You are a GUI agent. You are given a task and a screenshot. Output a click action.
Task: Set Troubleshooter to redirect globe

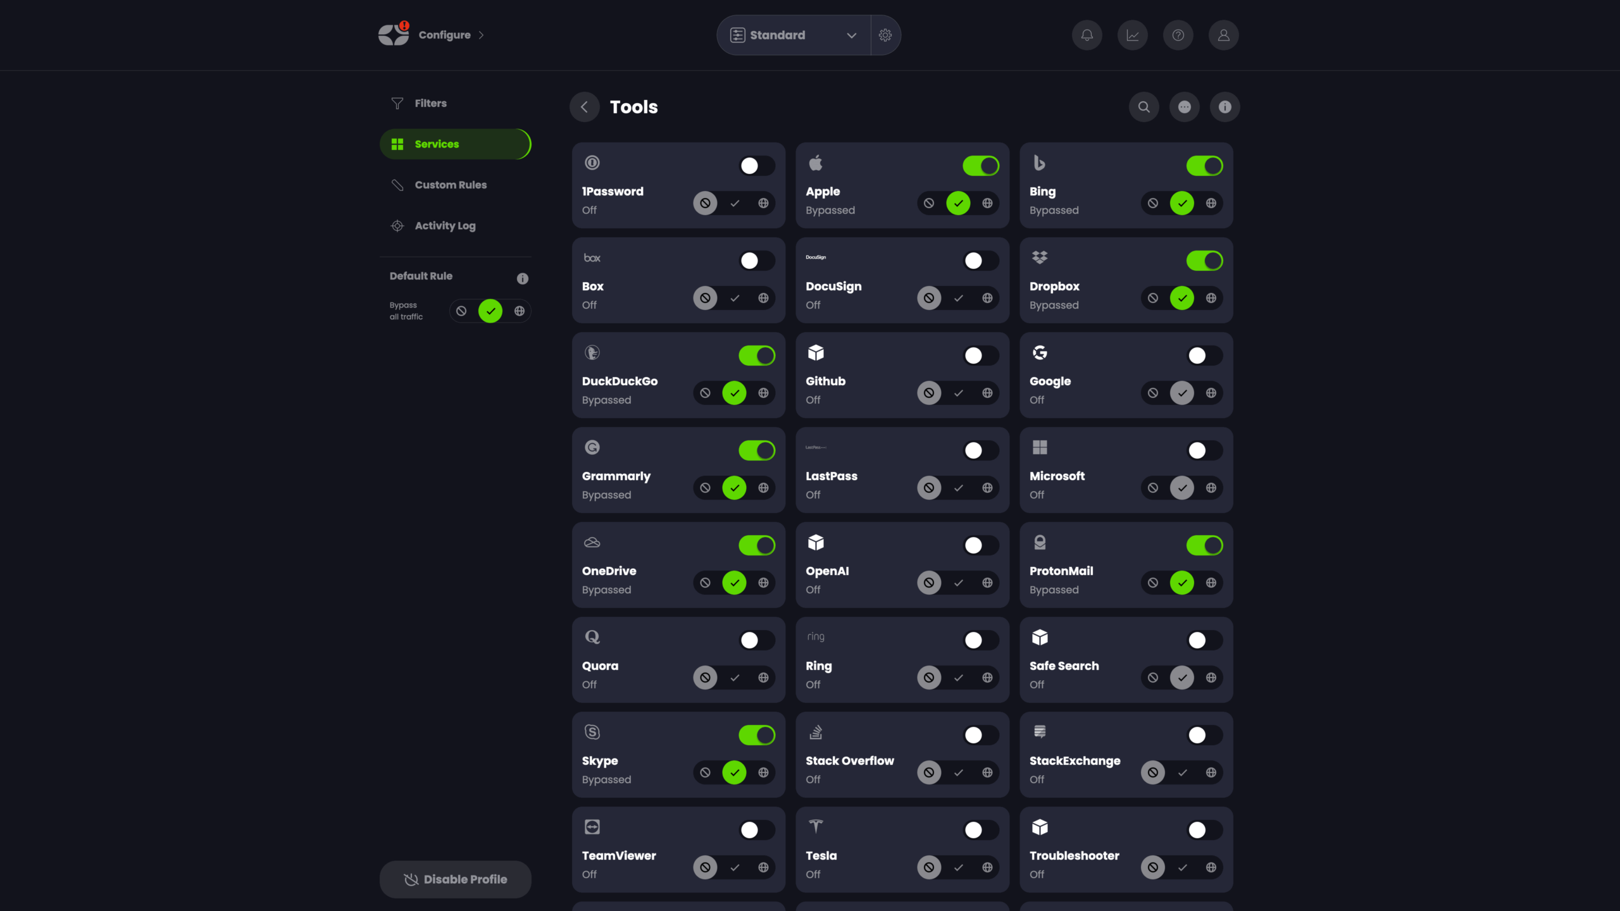tap(1211, 867)
